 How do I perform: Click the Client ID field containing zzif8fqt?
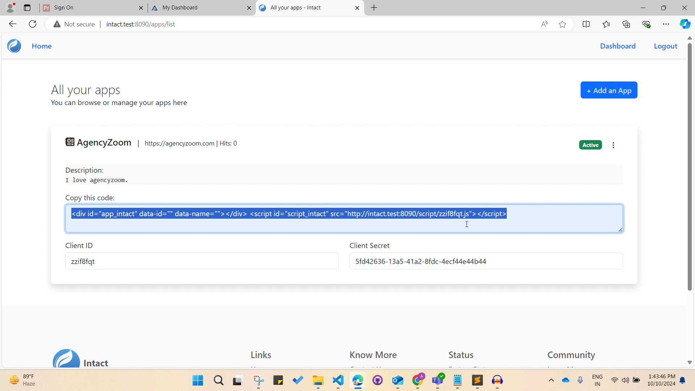tap(202, 261)
